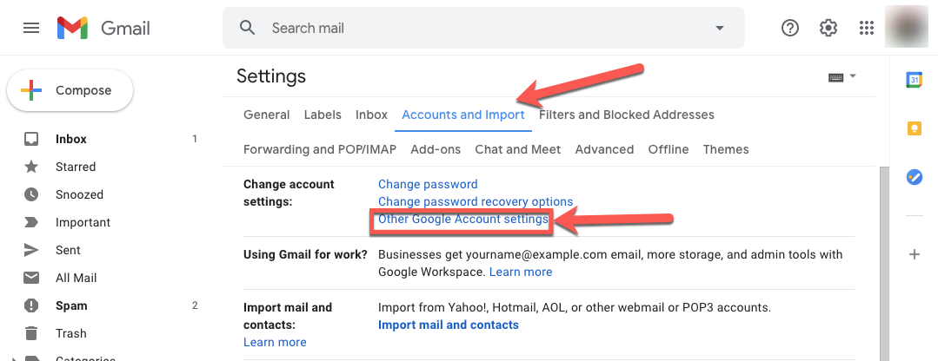Click Change password recovery options link

point(476,201)
